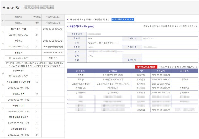
Task: Click the 포장개수 column header
Action: (37, 17)
